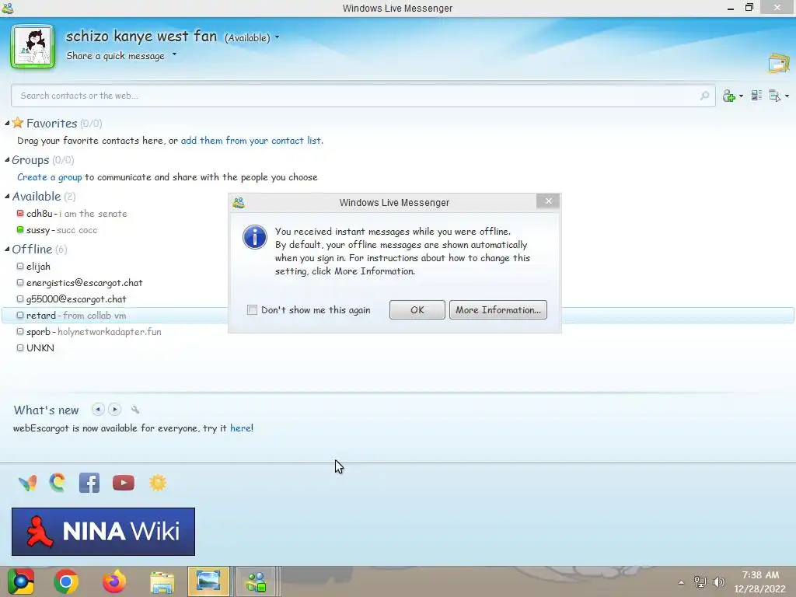
Task: Check Don't show me this again
Action: 252,309
